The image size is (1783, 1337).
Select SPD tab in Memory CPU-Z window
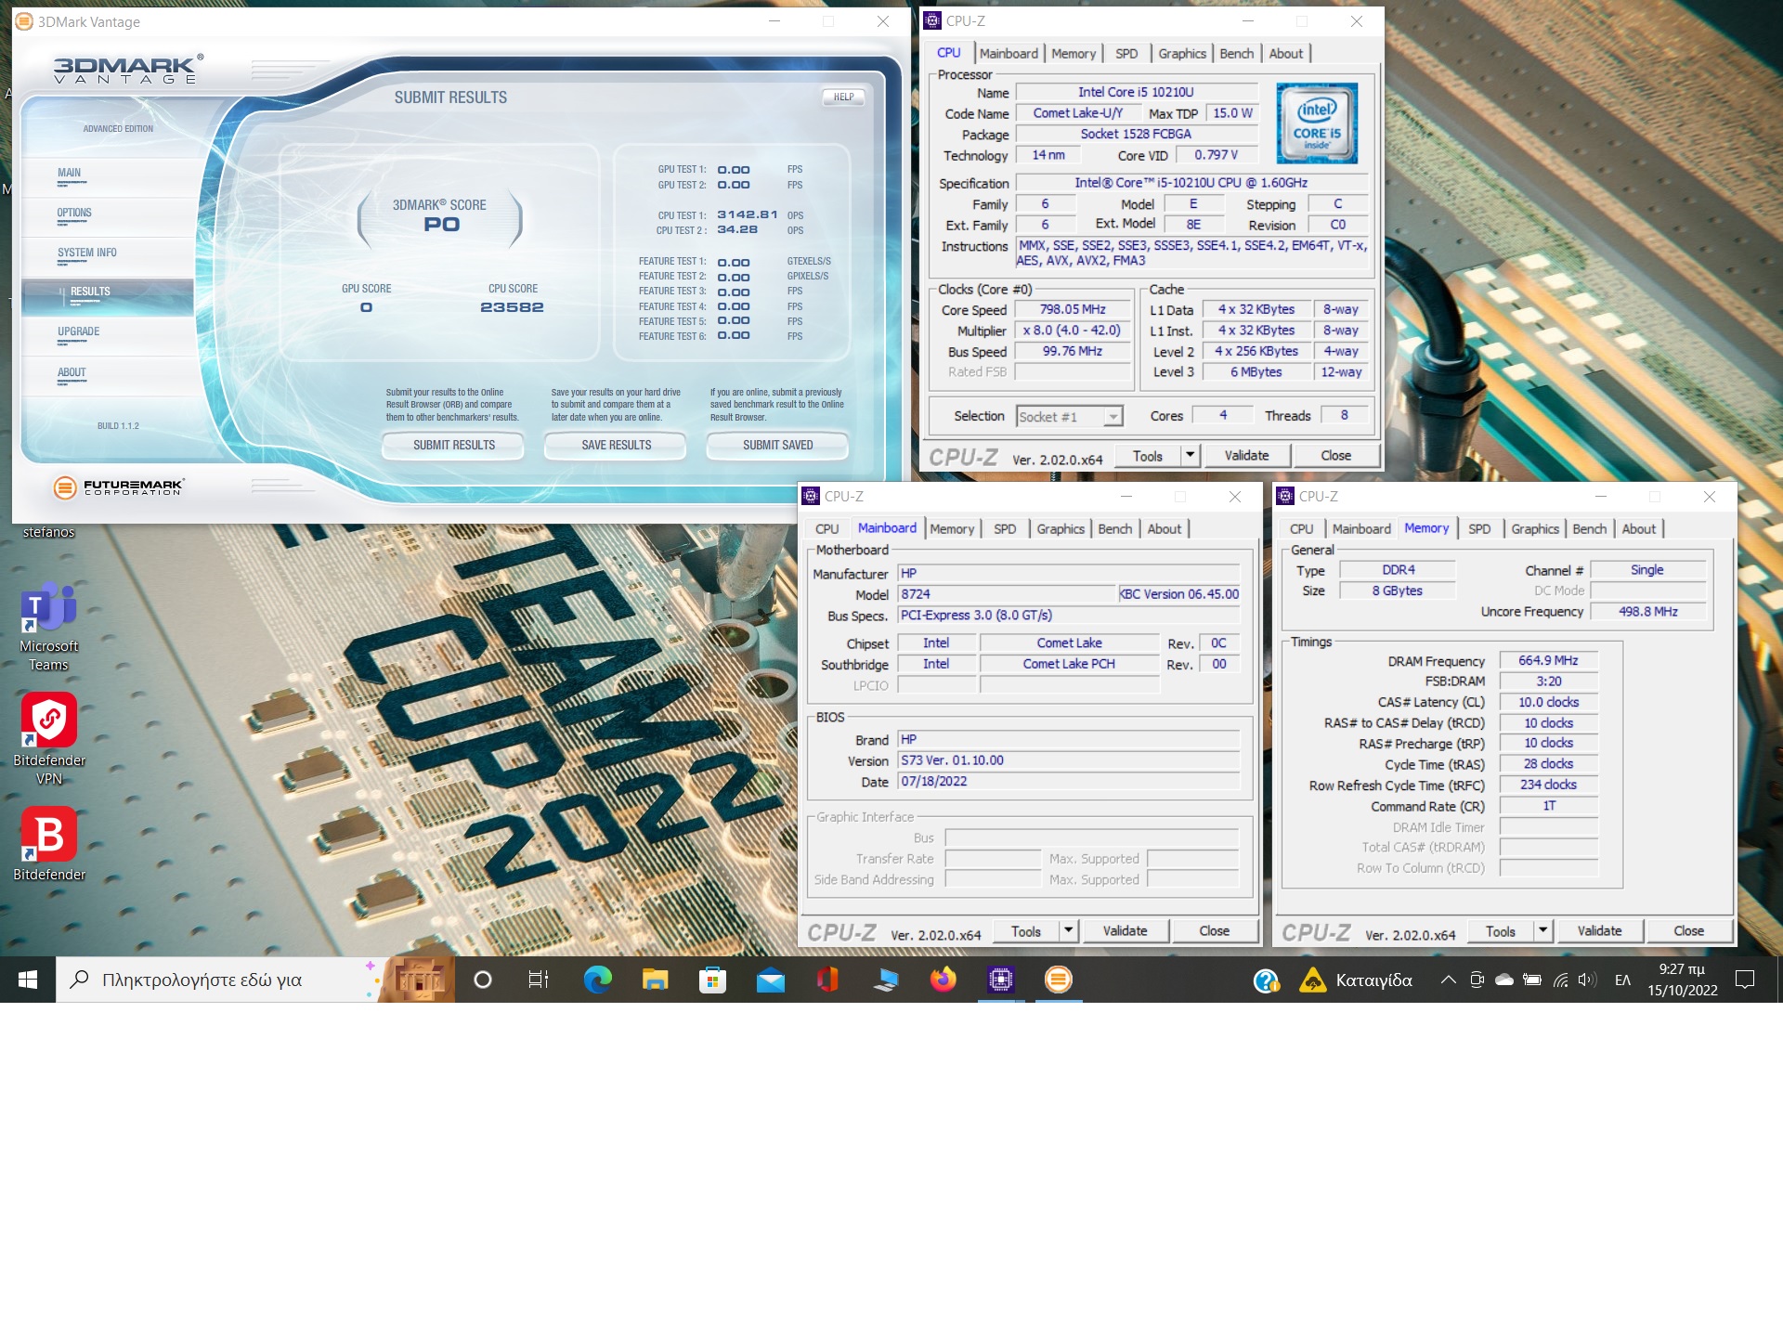point(1479,529)
